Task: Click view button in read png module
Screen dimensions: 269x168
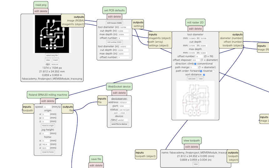Action: pos(48,60)
